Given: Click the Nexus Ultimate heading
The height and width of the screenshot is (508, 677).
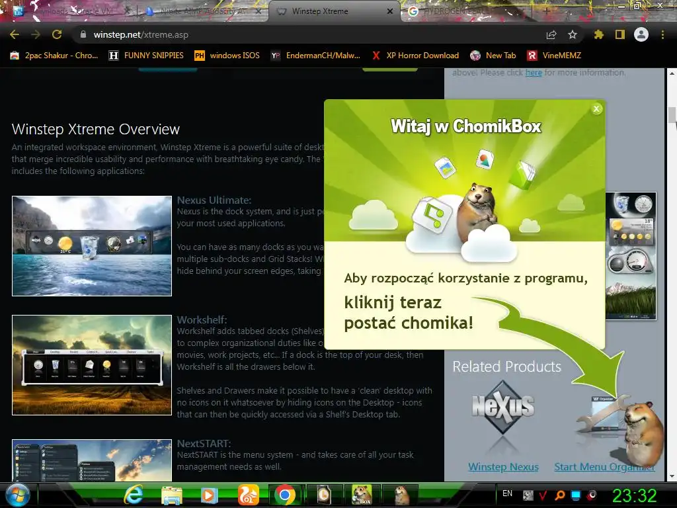Looking at the screenshot, I should 214,200.
